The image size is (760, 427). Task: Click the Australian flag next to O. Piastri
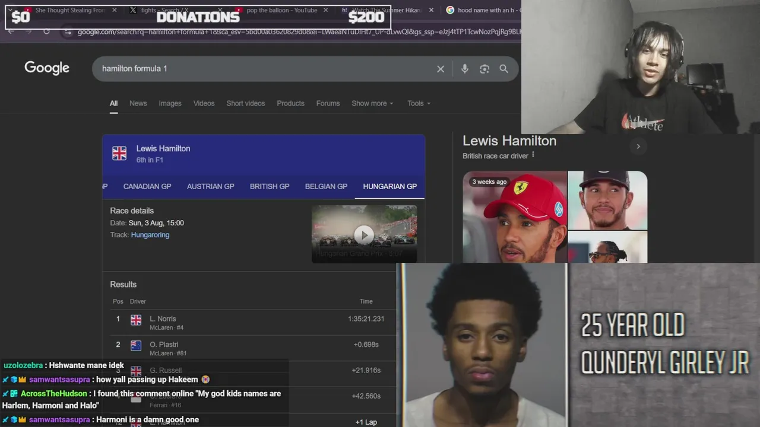(136, 346)
